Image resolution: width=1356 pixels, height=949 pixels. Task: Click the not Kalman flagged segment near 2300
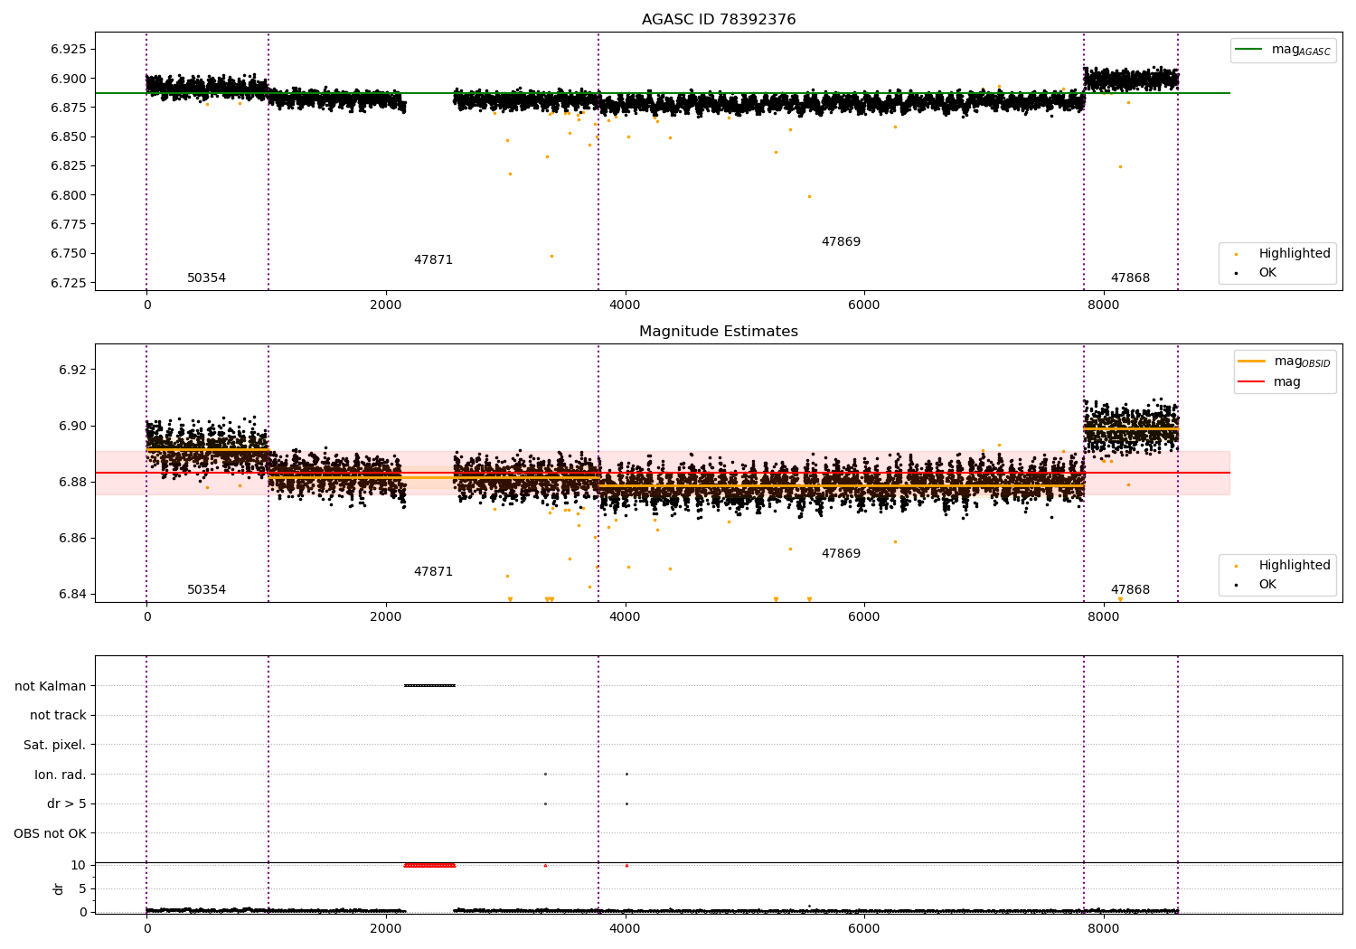429,685
